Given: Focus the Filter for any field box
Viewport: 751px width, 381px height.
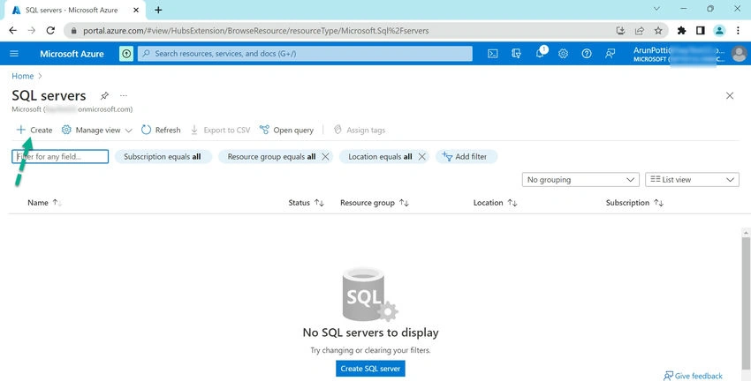Looking at the screenshot, I should pyautogui.click(x=60, y=156).
